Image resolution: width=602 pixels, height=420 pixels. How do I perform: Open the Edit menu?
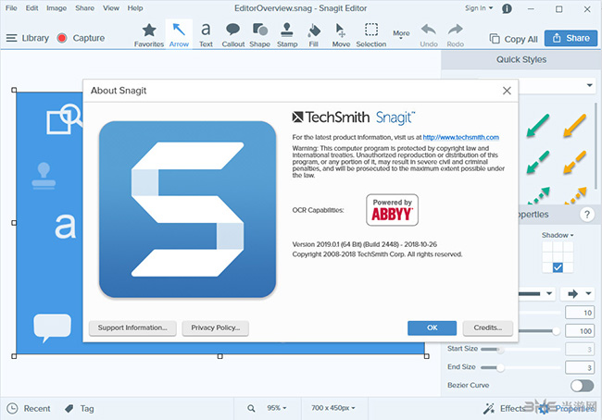(x=31, y=8)
